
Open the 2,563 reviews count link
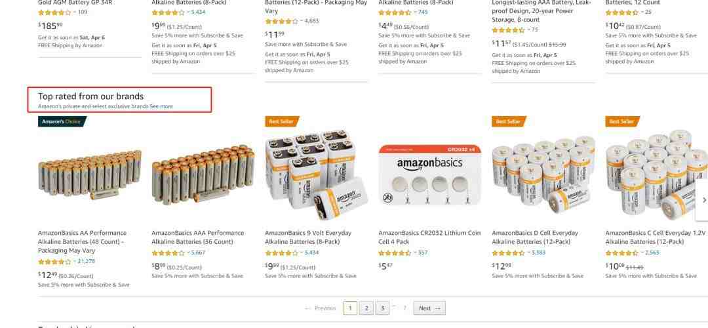coord(652,253)
